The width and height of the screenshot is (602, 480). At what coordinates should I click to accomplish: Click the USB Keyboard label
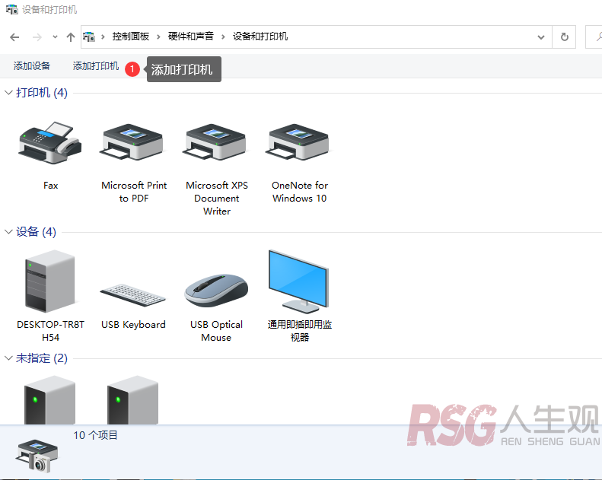coord(133,325)
